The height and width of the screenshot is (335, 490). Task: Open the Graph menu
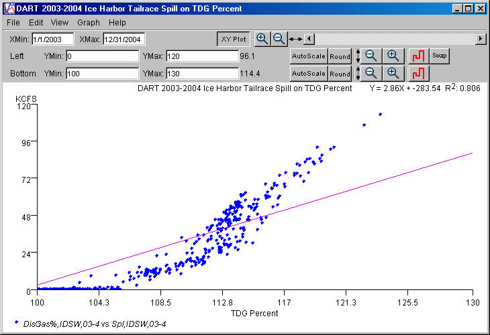89,23
